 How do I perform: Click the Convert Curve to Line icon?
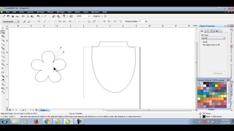[x=45, y=21]
